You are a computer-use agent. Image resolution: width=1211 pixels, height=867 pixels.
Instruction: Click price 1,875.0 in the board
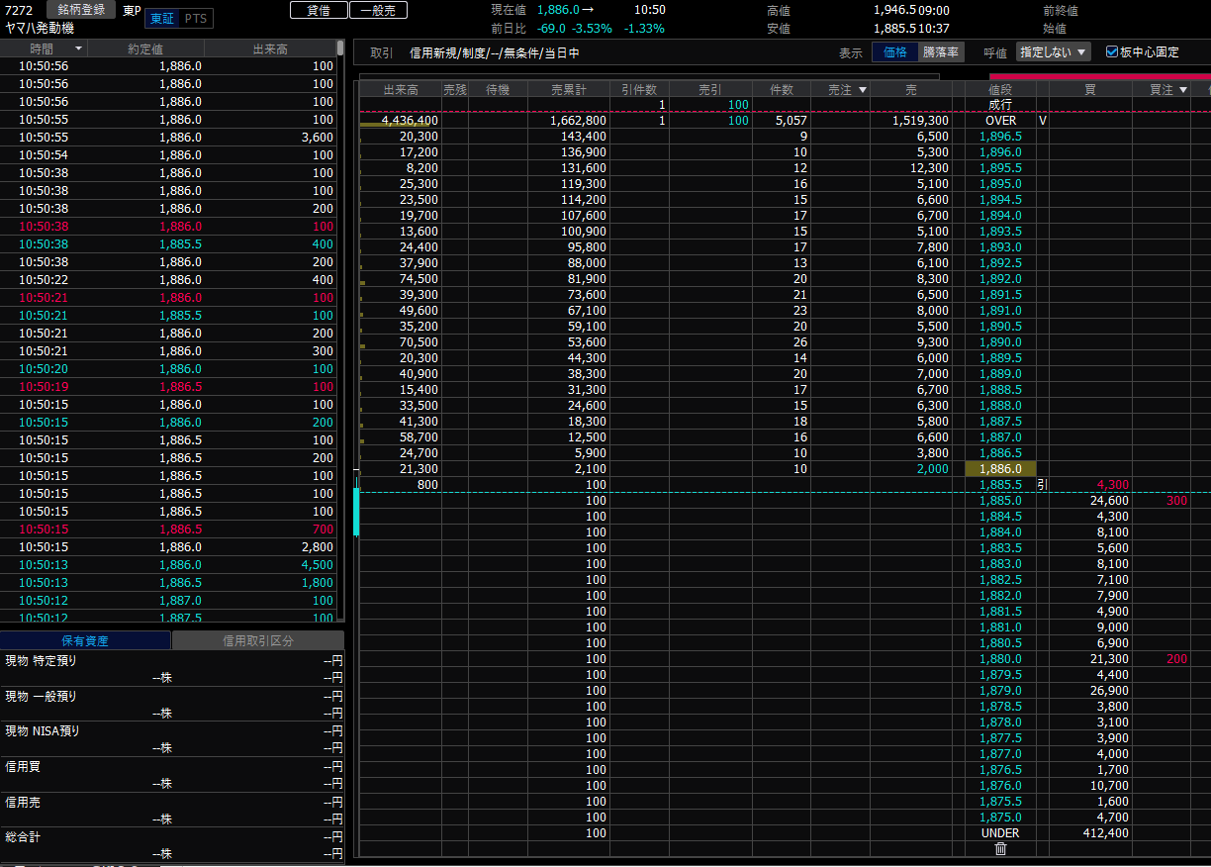click(x=1000, y=818)
